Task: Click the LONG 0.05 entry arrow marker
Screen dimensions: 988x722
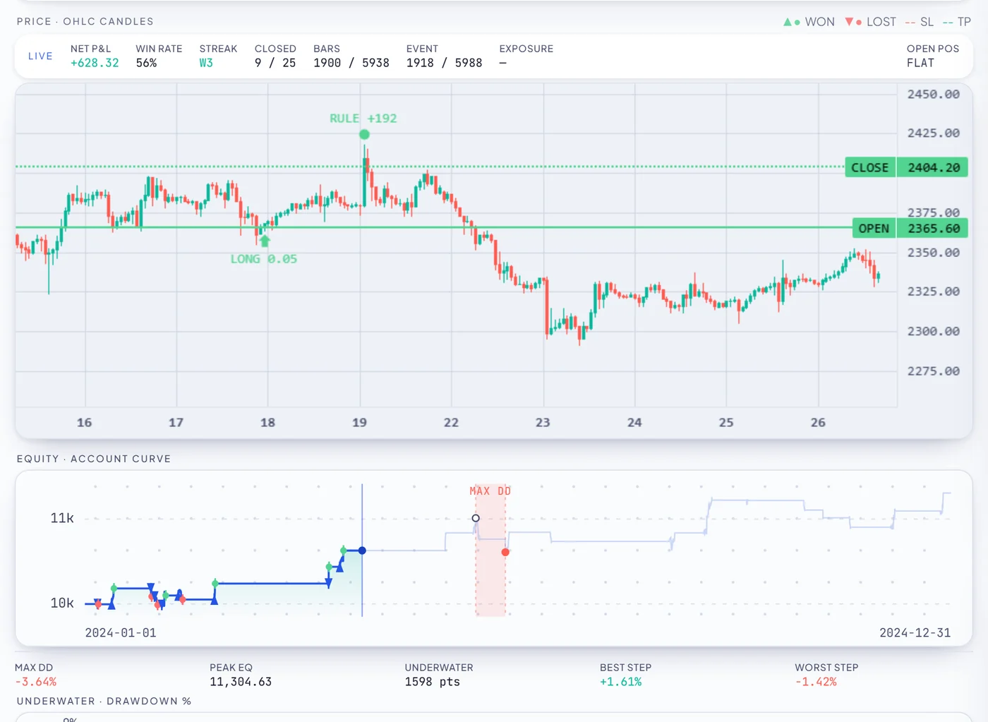Action: (x=265, y=241)
